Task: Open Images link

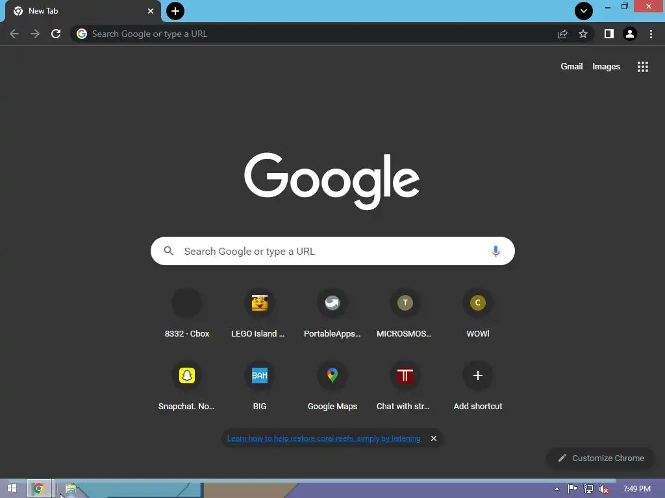Action: click(x=606, y=67)
